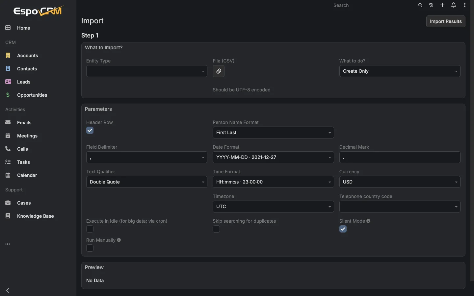The width and height of the screenshot is (474, 296).
Task: Click the Opportunities dollar icon
Action: pos(8,95)
